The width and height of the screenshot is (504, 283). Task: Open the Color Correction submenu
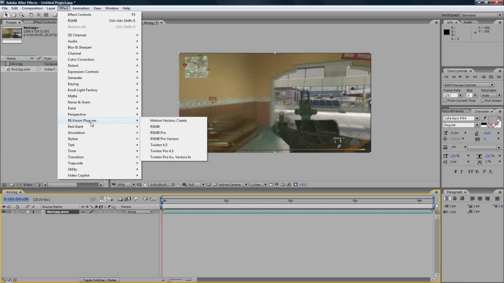click(x=99, y=59)
